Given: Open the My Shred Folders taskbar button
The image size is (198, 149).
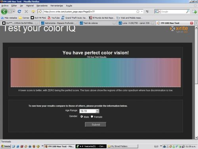Looking at the screenshot, I should tap(122, 146).
